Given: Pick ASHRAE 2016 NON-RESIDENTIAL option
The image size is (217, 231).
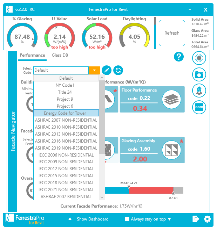Looking at the screenshot, I should [x=66, y=141].
